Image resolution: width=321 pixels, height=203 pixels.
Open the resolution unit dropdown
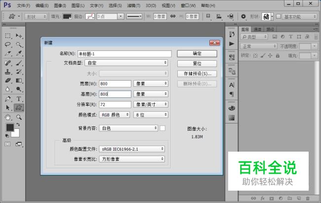[x=151, y=105]
